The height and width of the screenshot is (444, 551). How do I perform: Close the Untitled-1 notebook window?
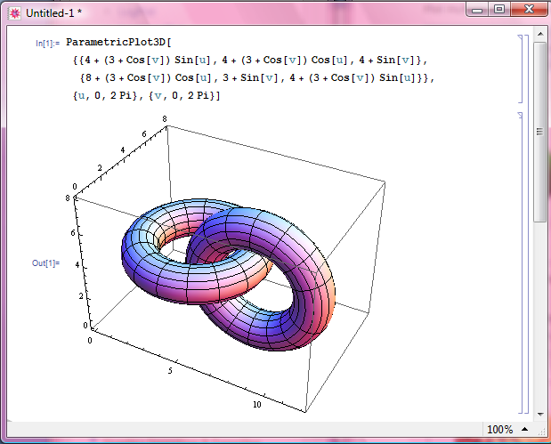click(x=529, y=10)
